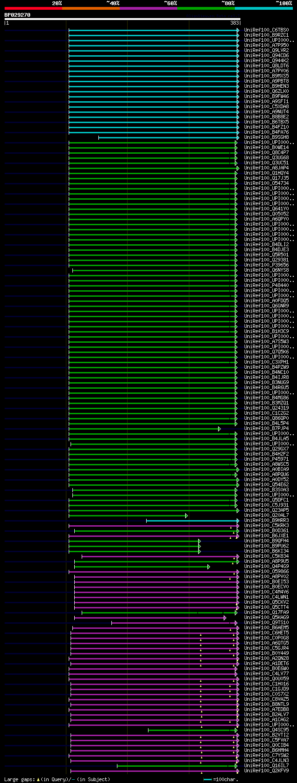Select the UniRef100_Q6ZLK0 entry
Screen dimensions: 297x783
266,91
